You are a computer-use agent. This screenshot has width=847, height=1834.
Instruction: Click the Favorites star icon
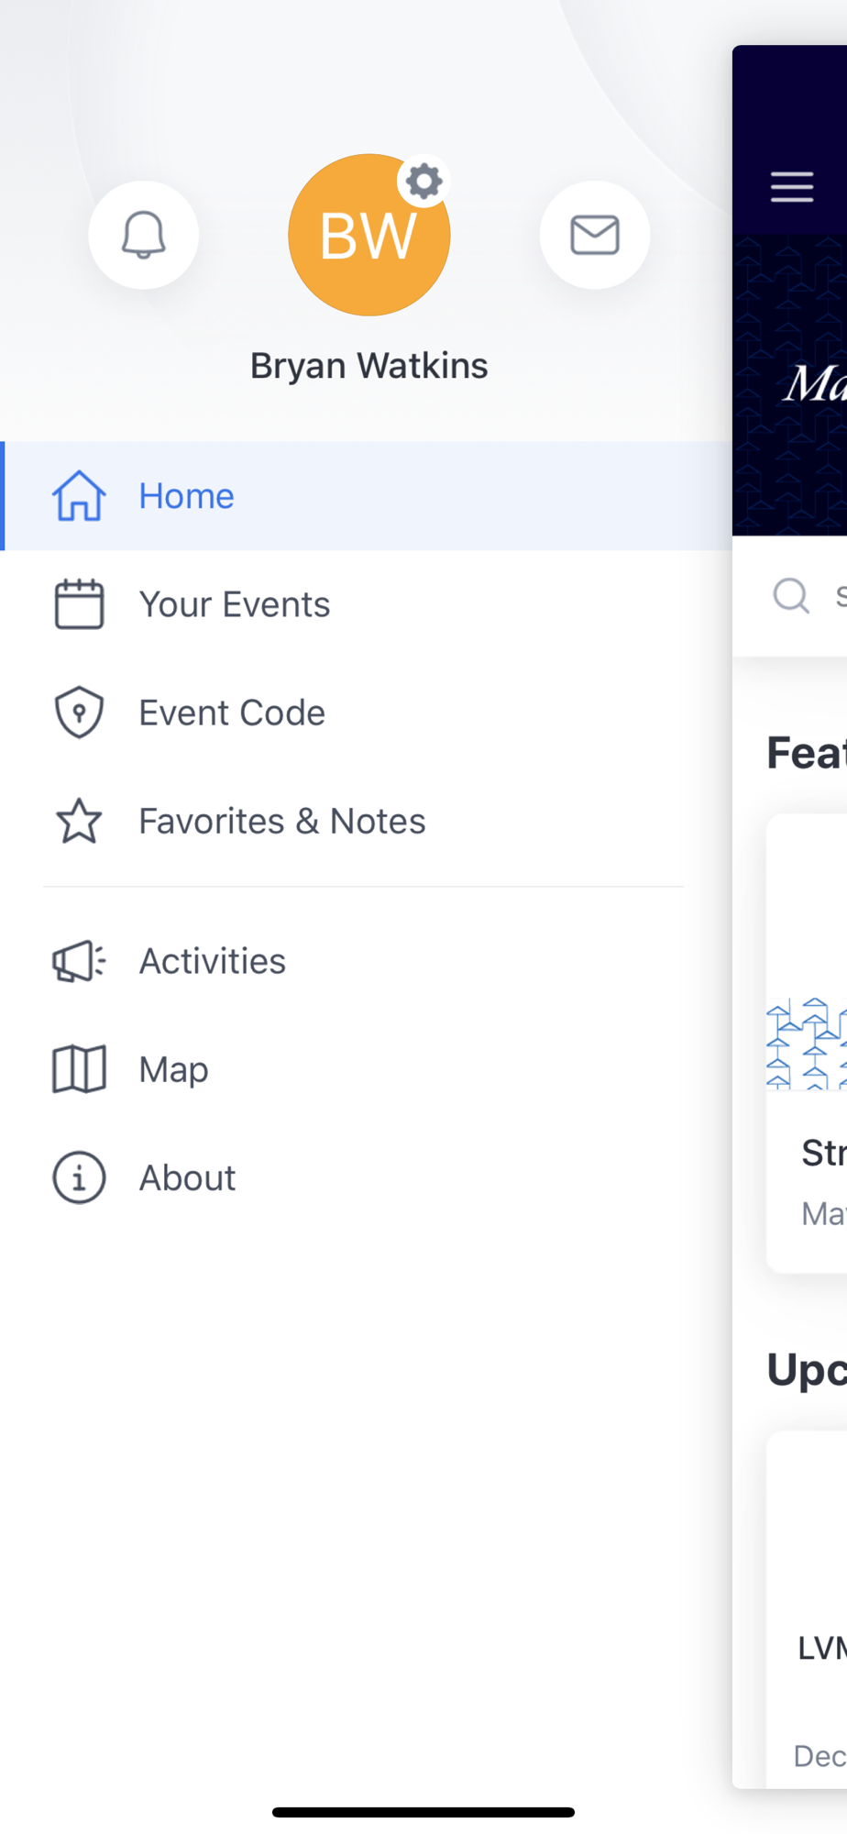(79, 821)
